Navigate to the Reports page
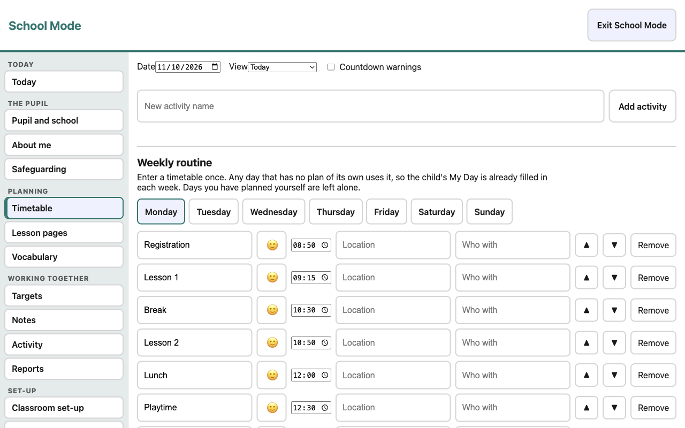Screen dimensions: 685x428 pyautogui.click(x=64, y=369)
